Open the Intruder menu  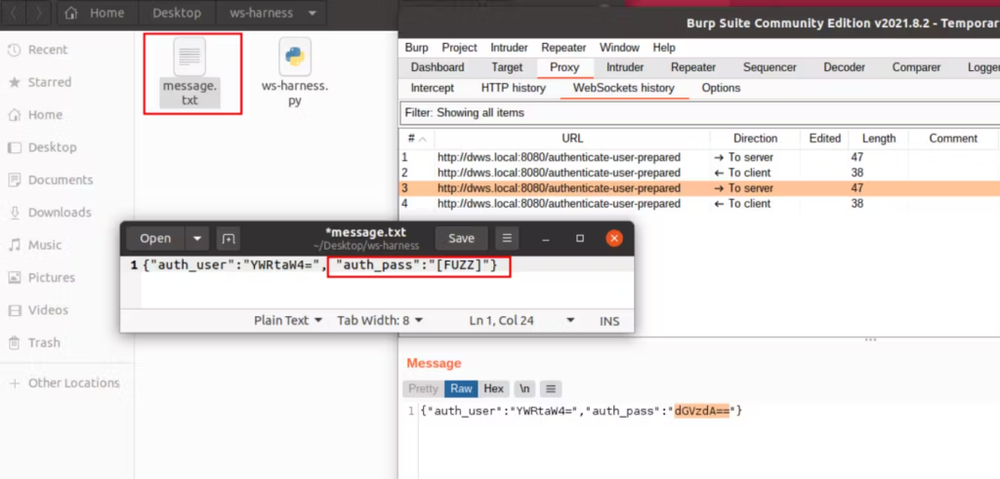tap(509, 48)
